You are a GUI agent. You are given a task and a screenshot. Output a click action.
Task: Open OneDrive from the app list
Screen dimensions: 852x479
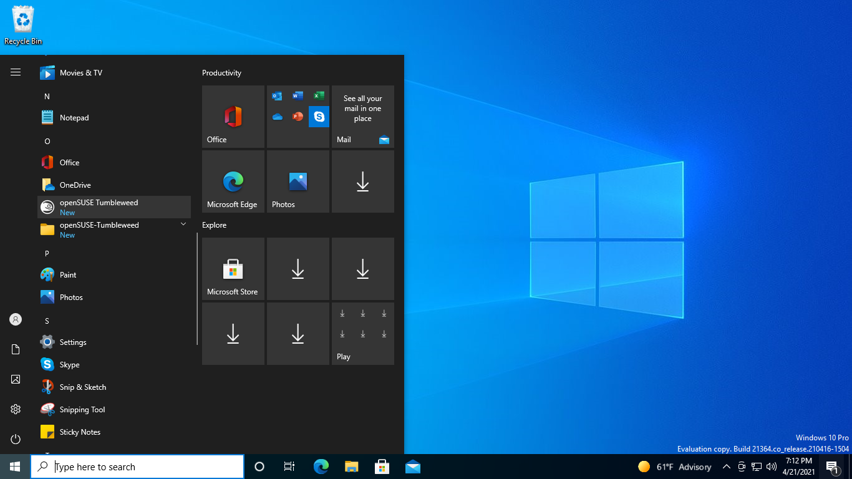(114, 185)
